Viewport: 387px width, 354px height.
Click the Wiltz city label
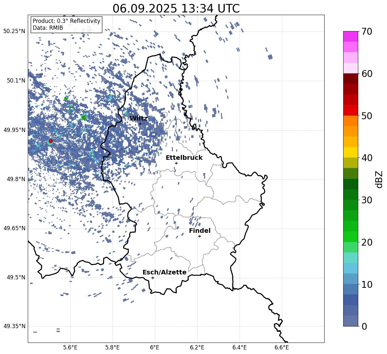139,119
